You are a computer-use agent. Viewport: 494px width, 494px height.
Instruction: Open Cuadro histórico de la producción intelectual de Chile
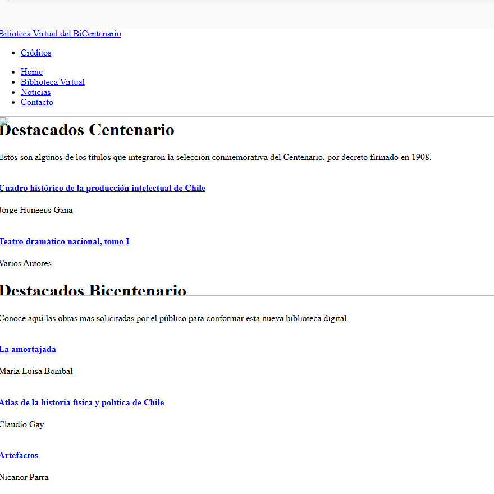(103, 188)
